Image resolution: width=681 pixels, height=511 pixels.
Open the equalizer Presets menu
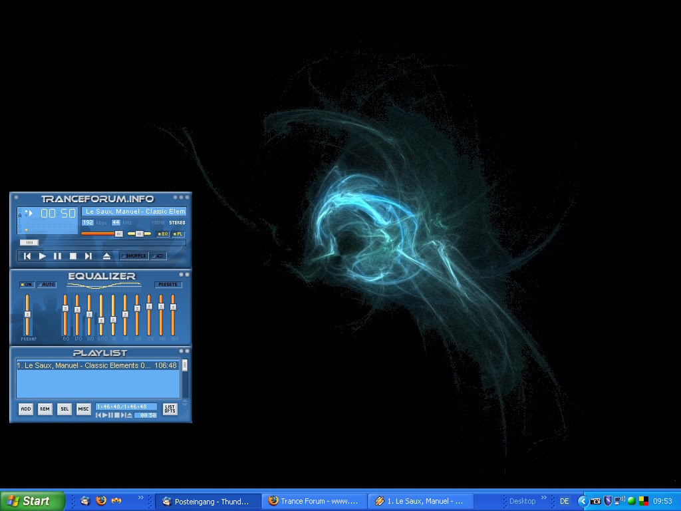tap(168, 285)
